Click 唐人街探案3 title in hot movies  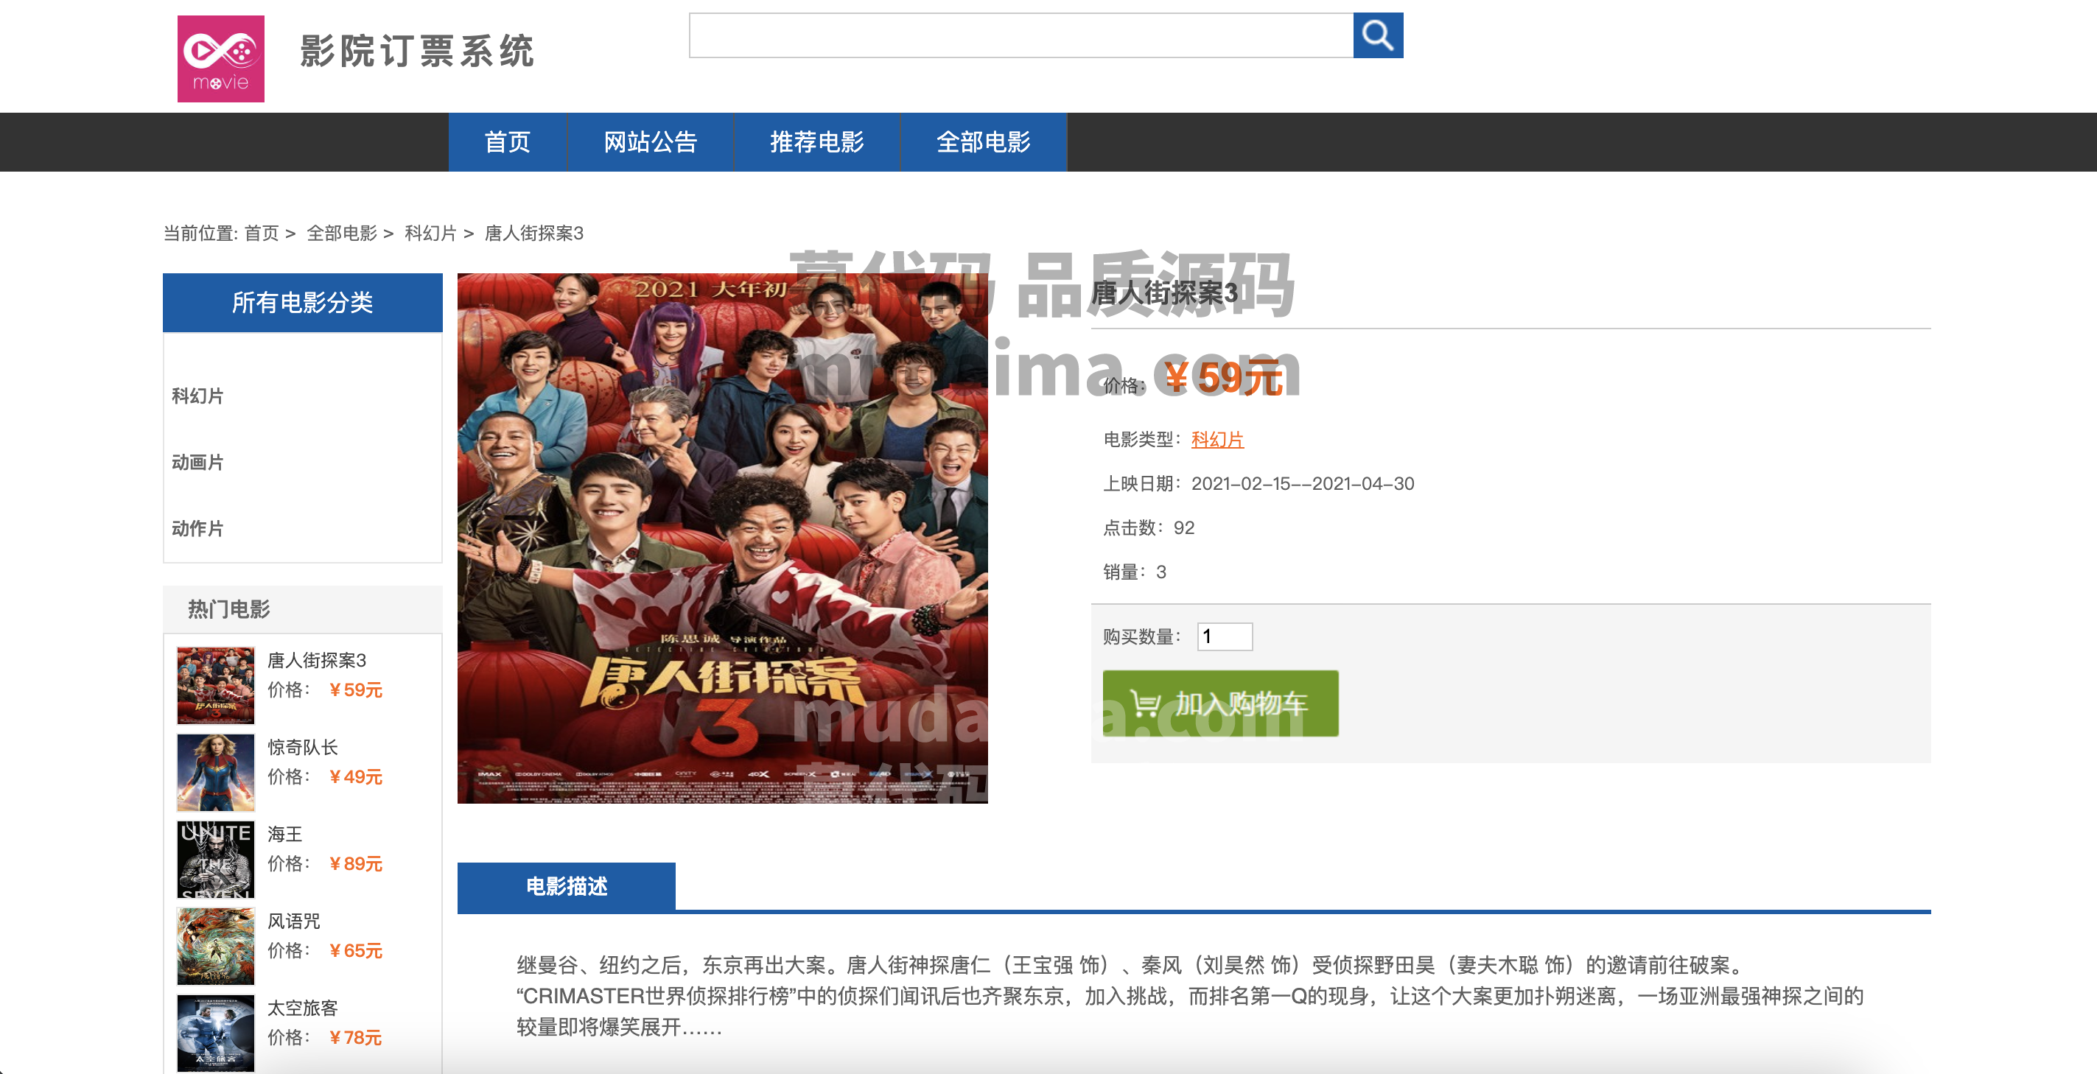pyautogui.click(x=317, y=660)
